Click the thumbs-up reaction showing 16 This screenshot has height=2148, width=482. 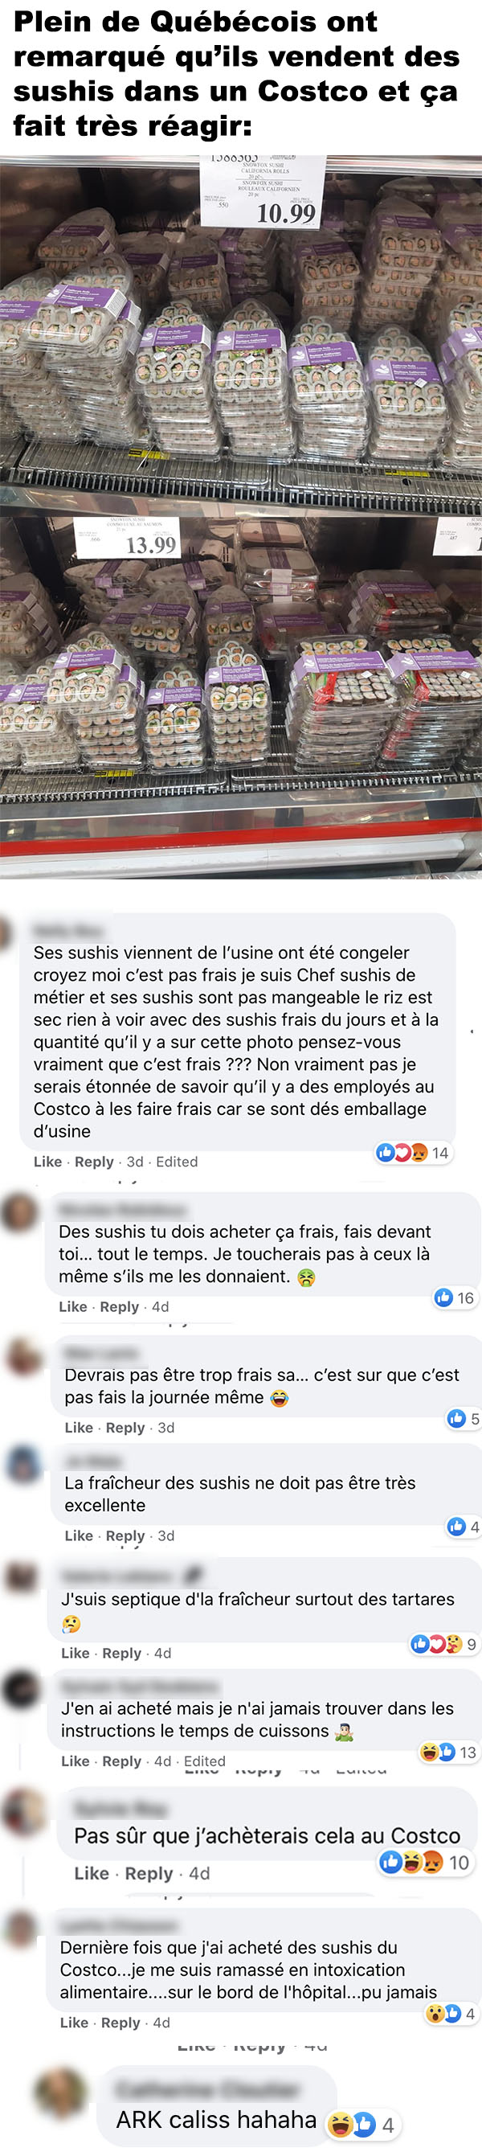coord(455,1297)
